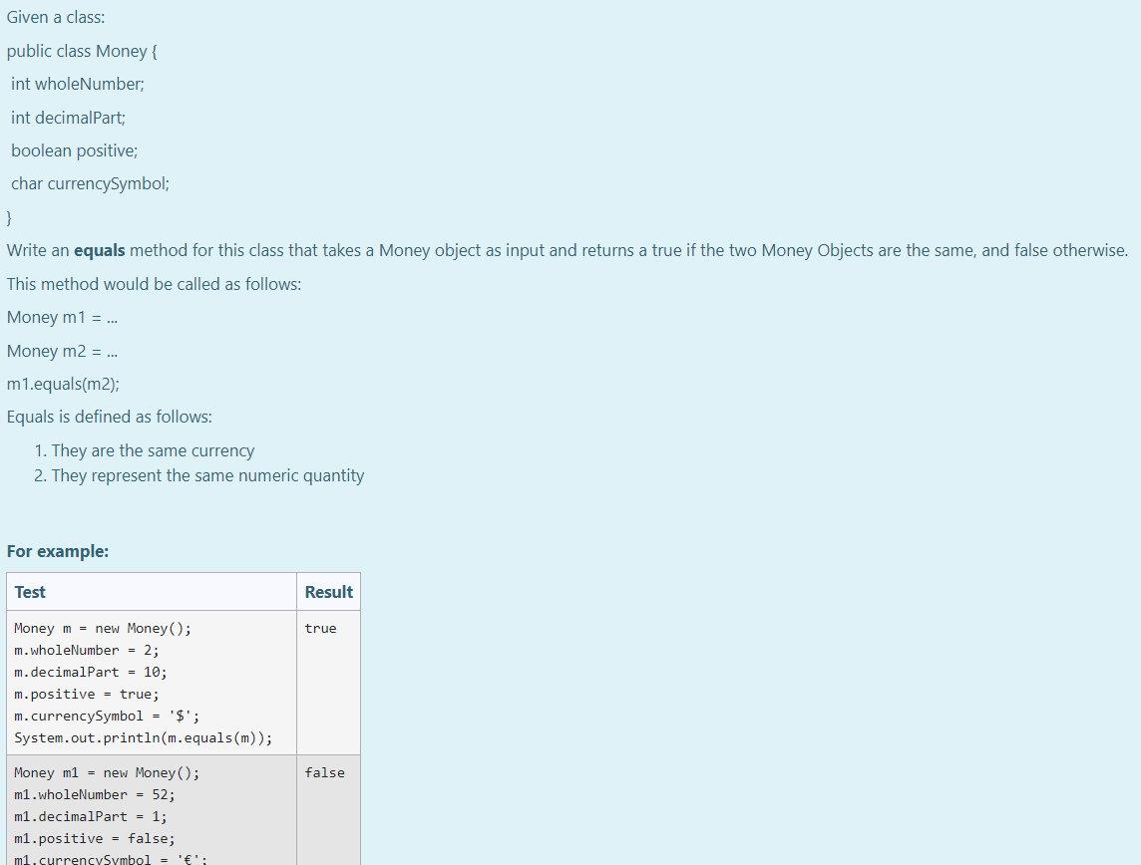Click the bold word 'equals'
This screenshot has width=1141, height=865.
click(x=100, y=251)
